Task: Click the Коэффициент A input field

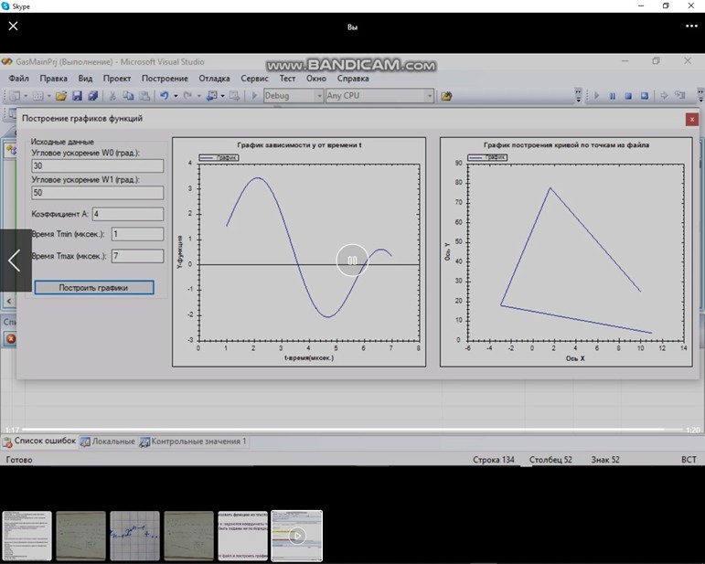Action: (x=128, y=214)
